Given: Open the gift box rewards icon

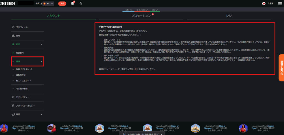Looking at the screenshot, I should point(73,4).
